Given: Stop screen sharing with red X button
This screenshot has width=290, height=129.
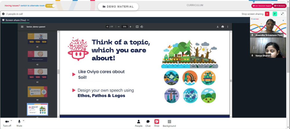Looking at the screenshot, I should [267, 14].
